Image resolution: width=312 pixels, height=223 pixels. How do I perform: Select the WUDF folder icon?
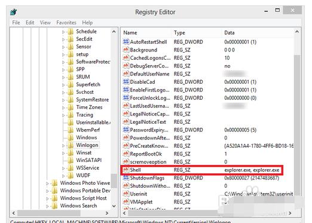(x=71, y=175)
